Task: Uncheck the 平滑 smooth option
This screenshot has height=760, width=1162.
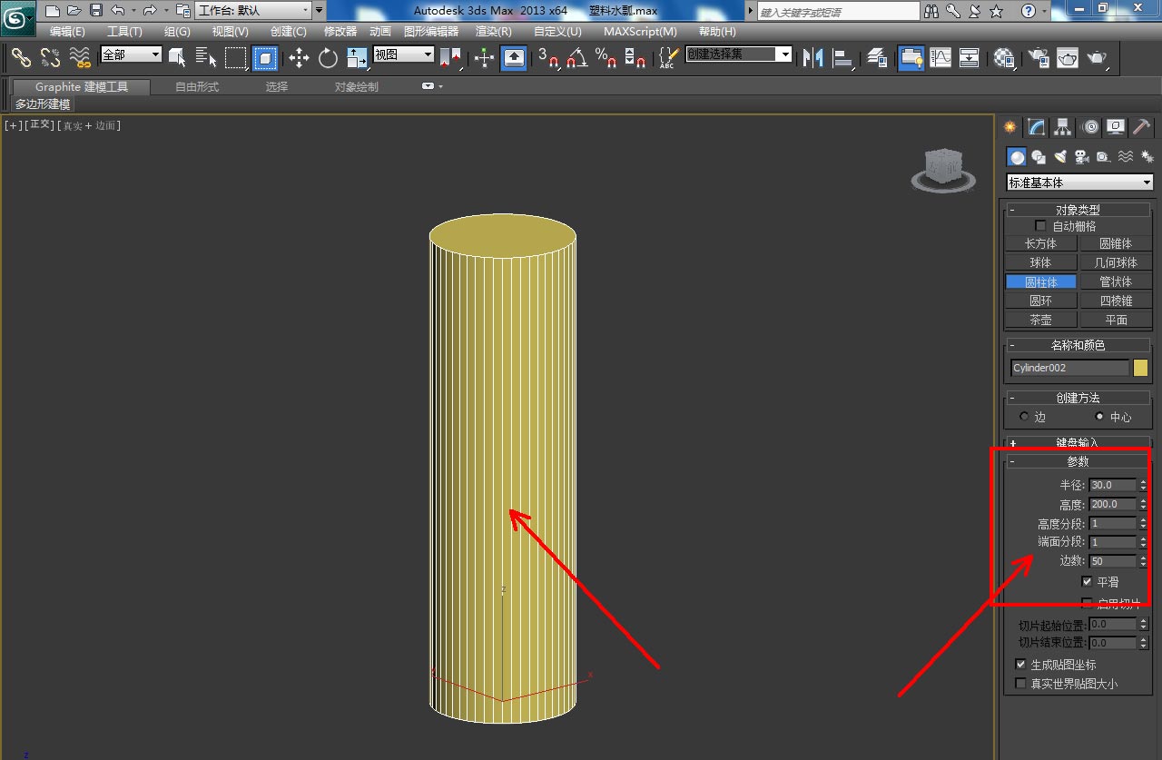Action: (x=1087, y=582)
